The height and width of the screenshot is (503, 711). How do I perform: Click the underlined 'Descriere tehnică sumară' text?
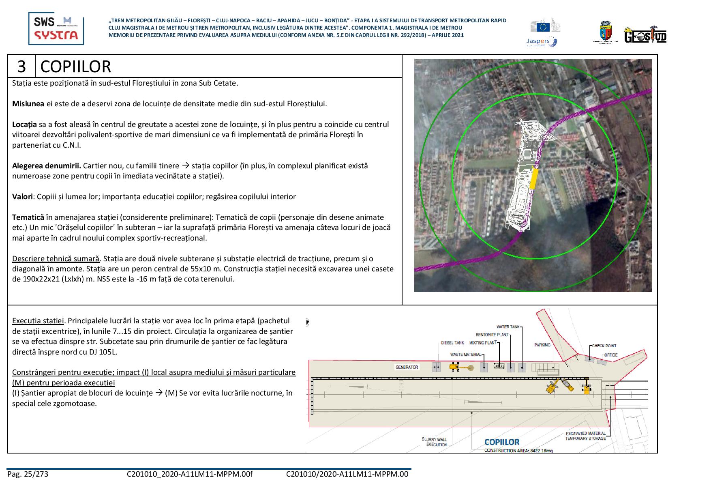click(56, 259)
